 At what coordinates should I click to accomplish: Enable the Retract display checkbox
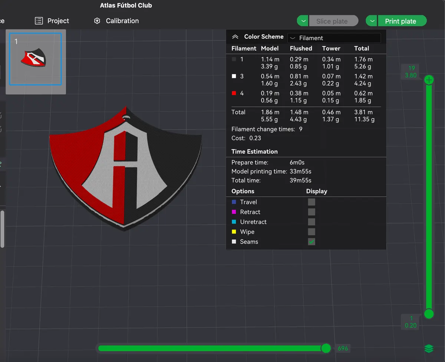(311, 212)
